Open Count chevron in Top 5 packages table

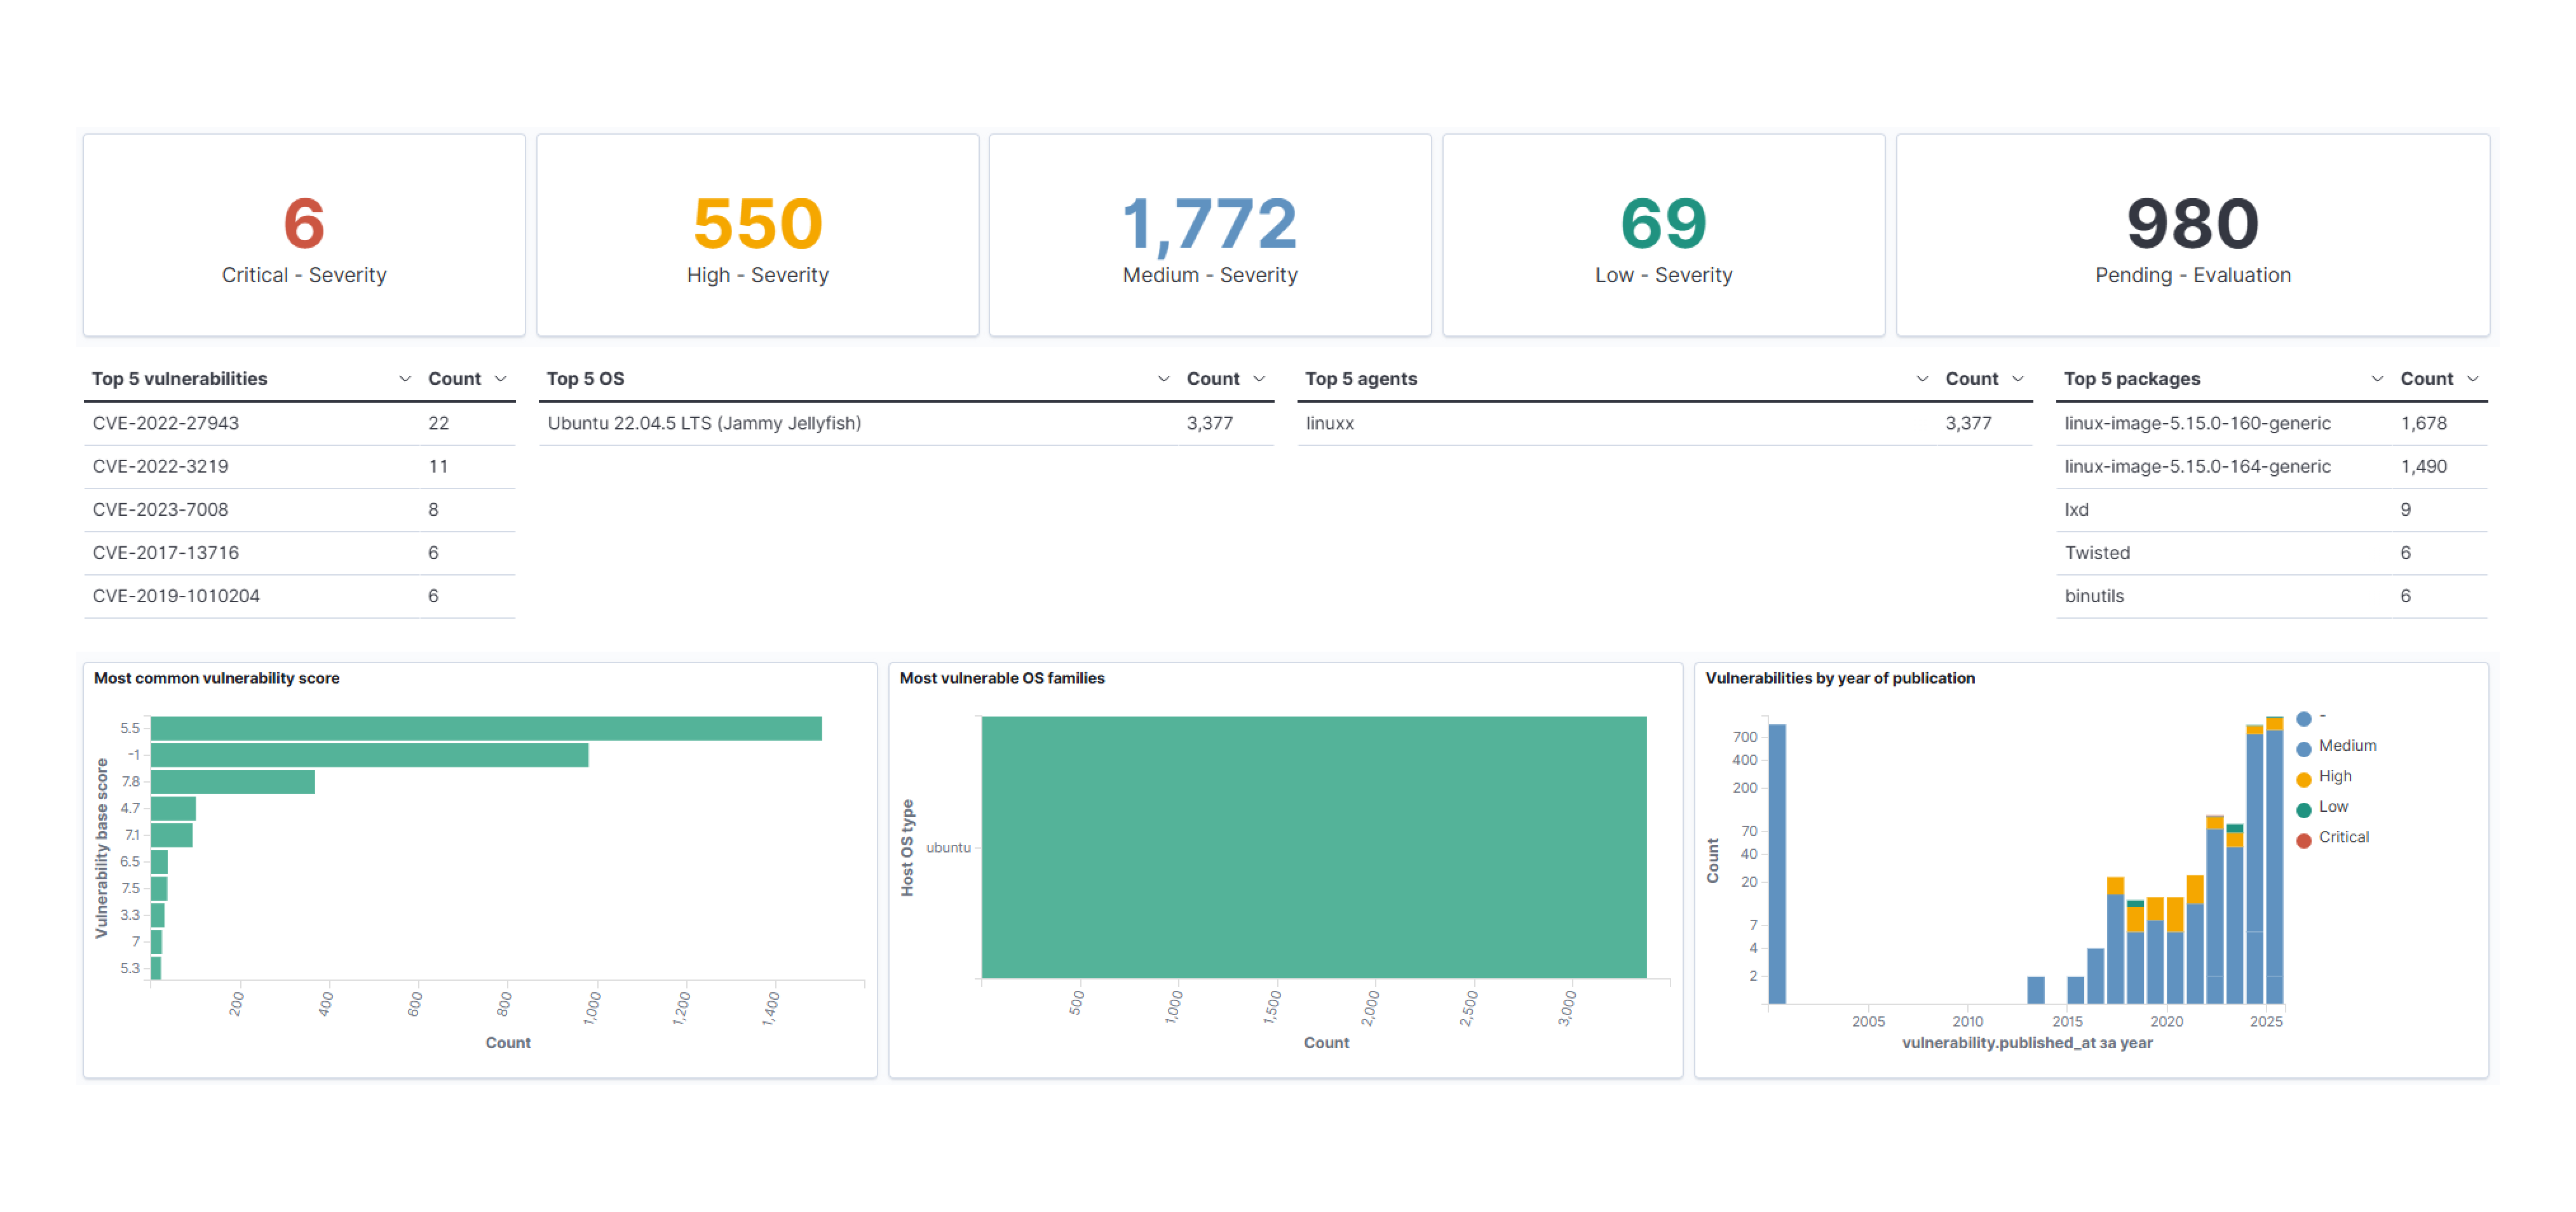coord(2473,379)
